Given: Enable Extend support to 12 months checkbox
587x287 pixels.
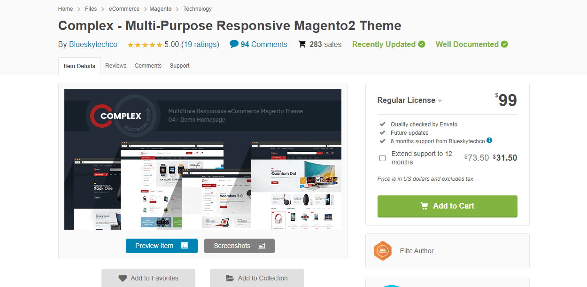Looking at the screenshot, I should point(382,158).
